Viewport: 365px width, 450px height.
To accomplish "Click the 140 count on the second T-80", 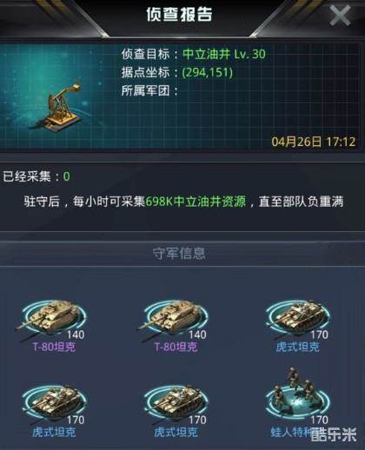I will coord(197,334).
